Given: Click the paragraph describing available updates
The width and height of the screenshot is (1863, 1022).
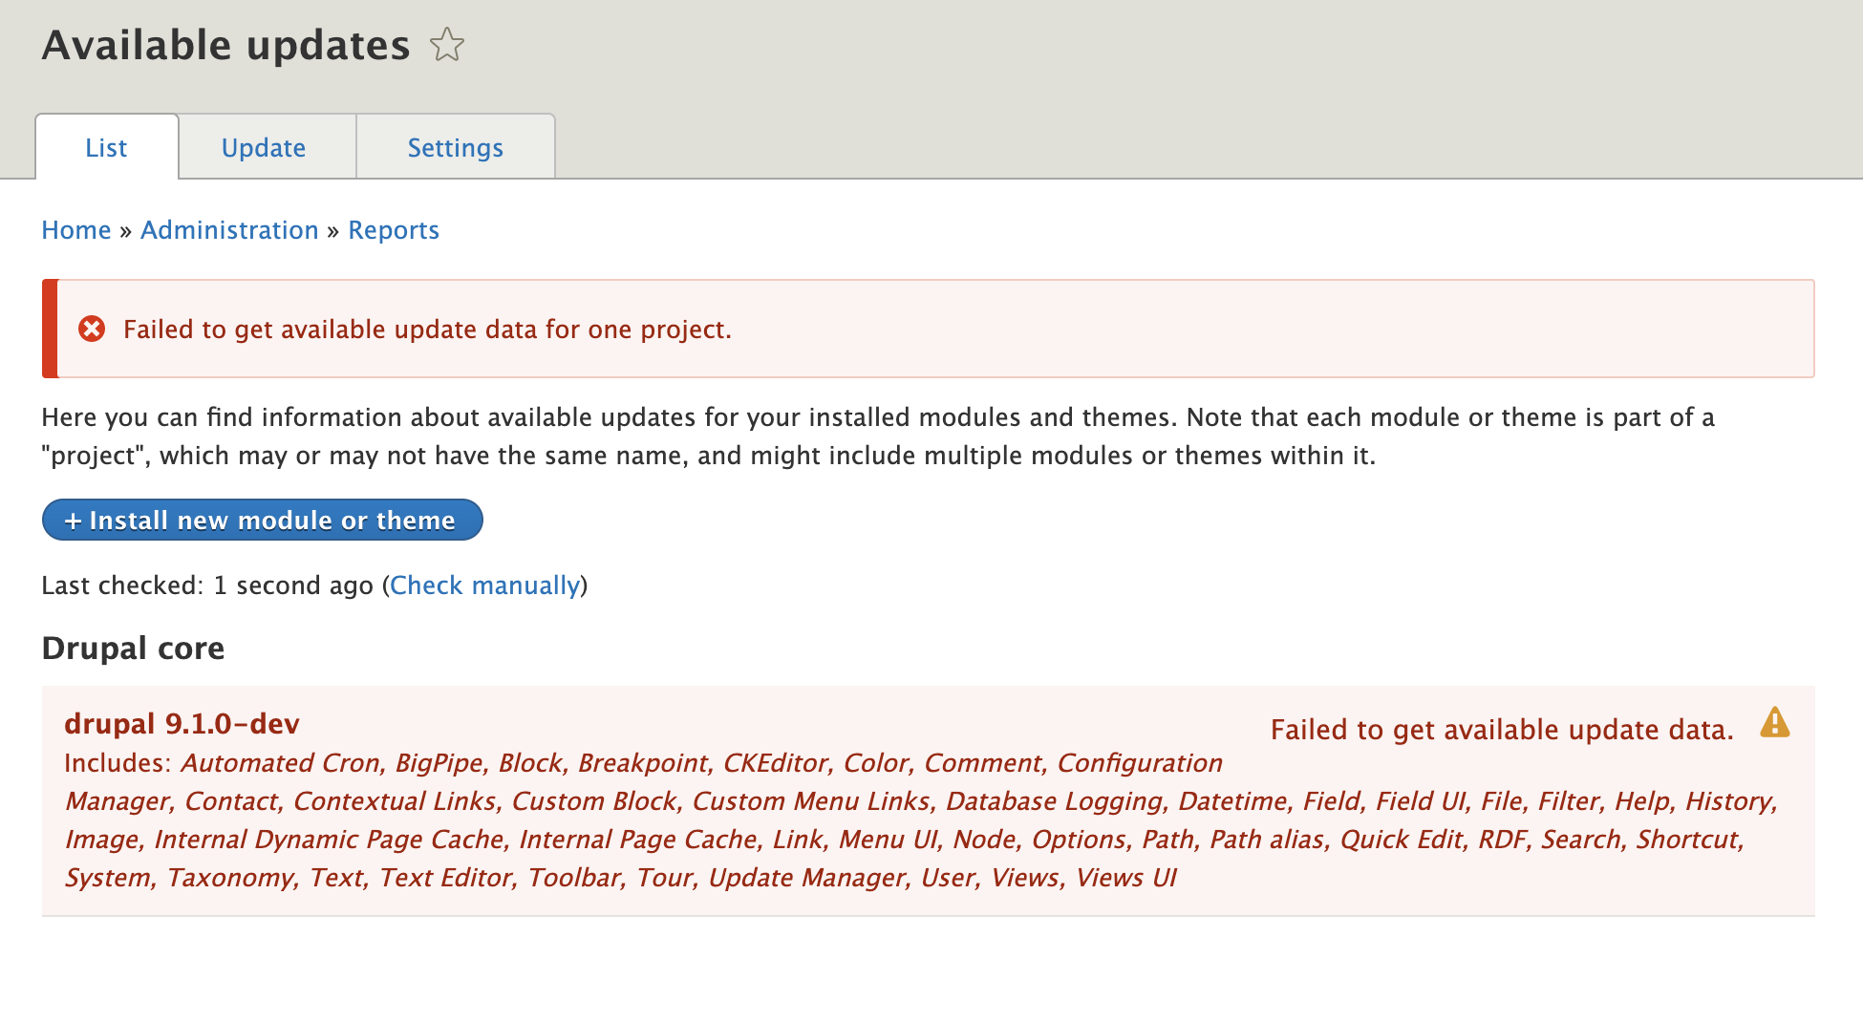Looking at the screenshot, I should click(x=707, y=436).
